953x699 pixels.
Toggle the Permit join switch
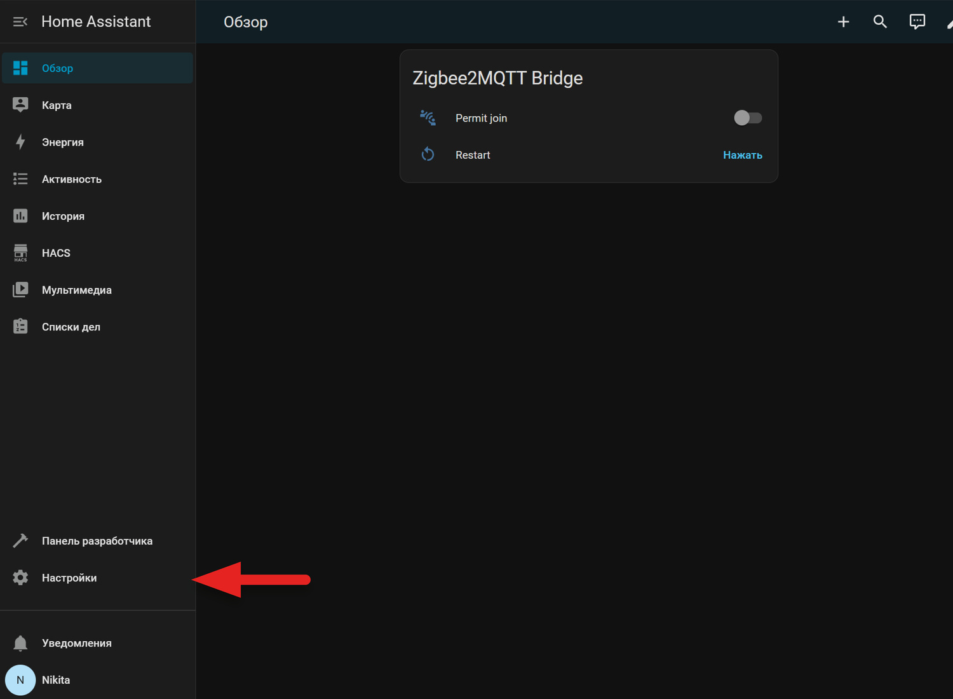(748, 118)
